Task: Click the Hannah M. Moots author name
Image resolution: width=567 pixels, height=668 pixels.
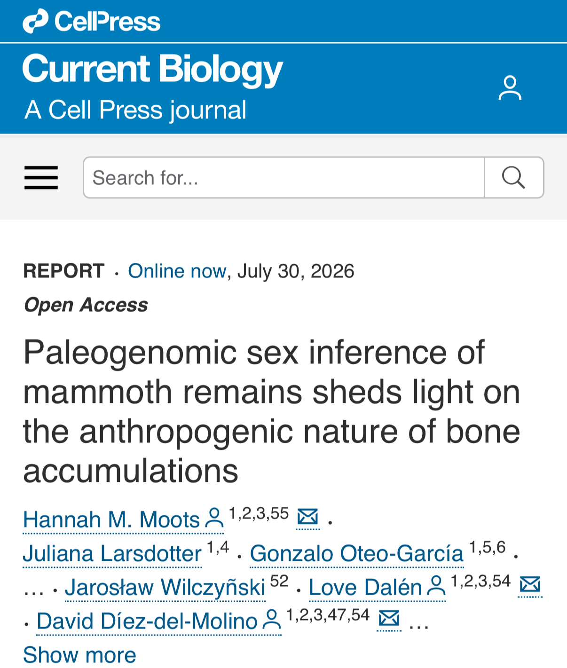Action: (111, 519)
